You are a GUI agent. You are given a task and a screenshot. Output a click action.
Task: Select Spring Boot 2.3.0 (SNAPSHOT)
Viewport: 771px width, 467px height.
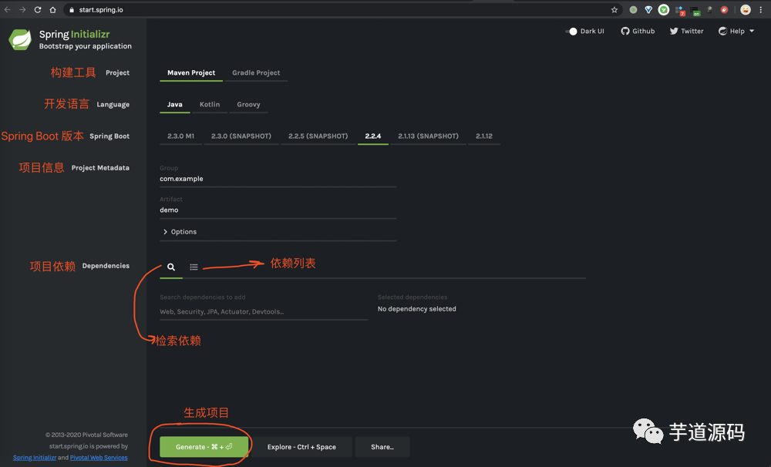pos(241,136)
